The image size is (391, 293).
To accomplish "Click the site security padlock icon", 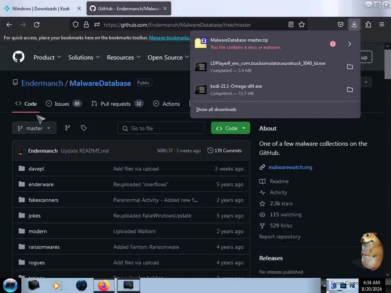I will (86, 24).
